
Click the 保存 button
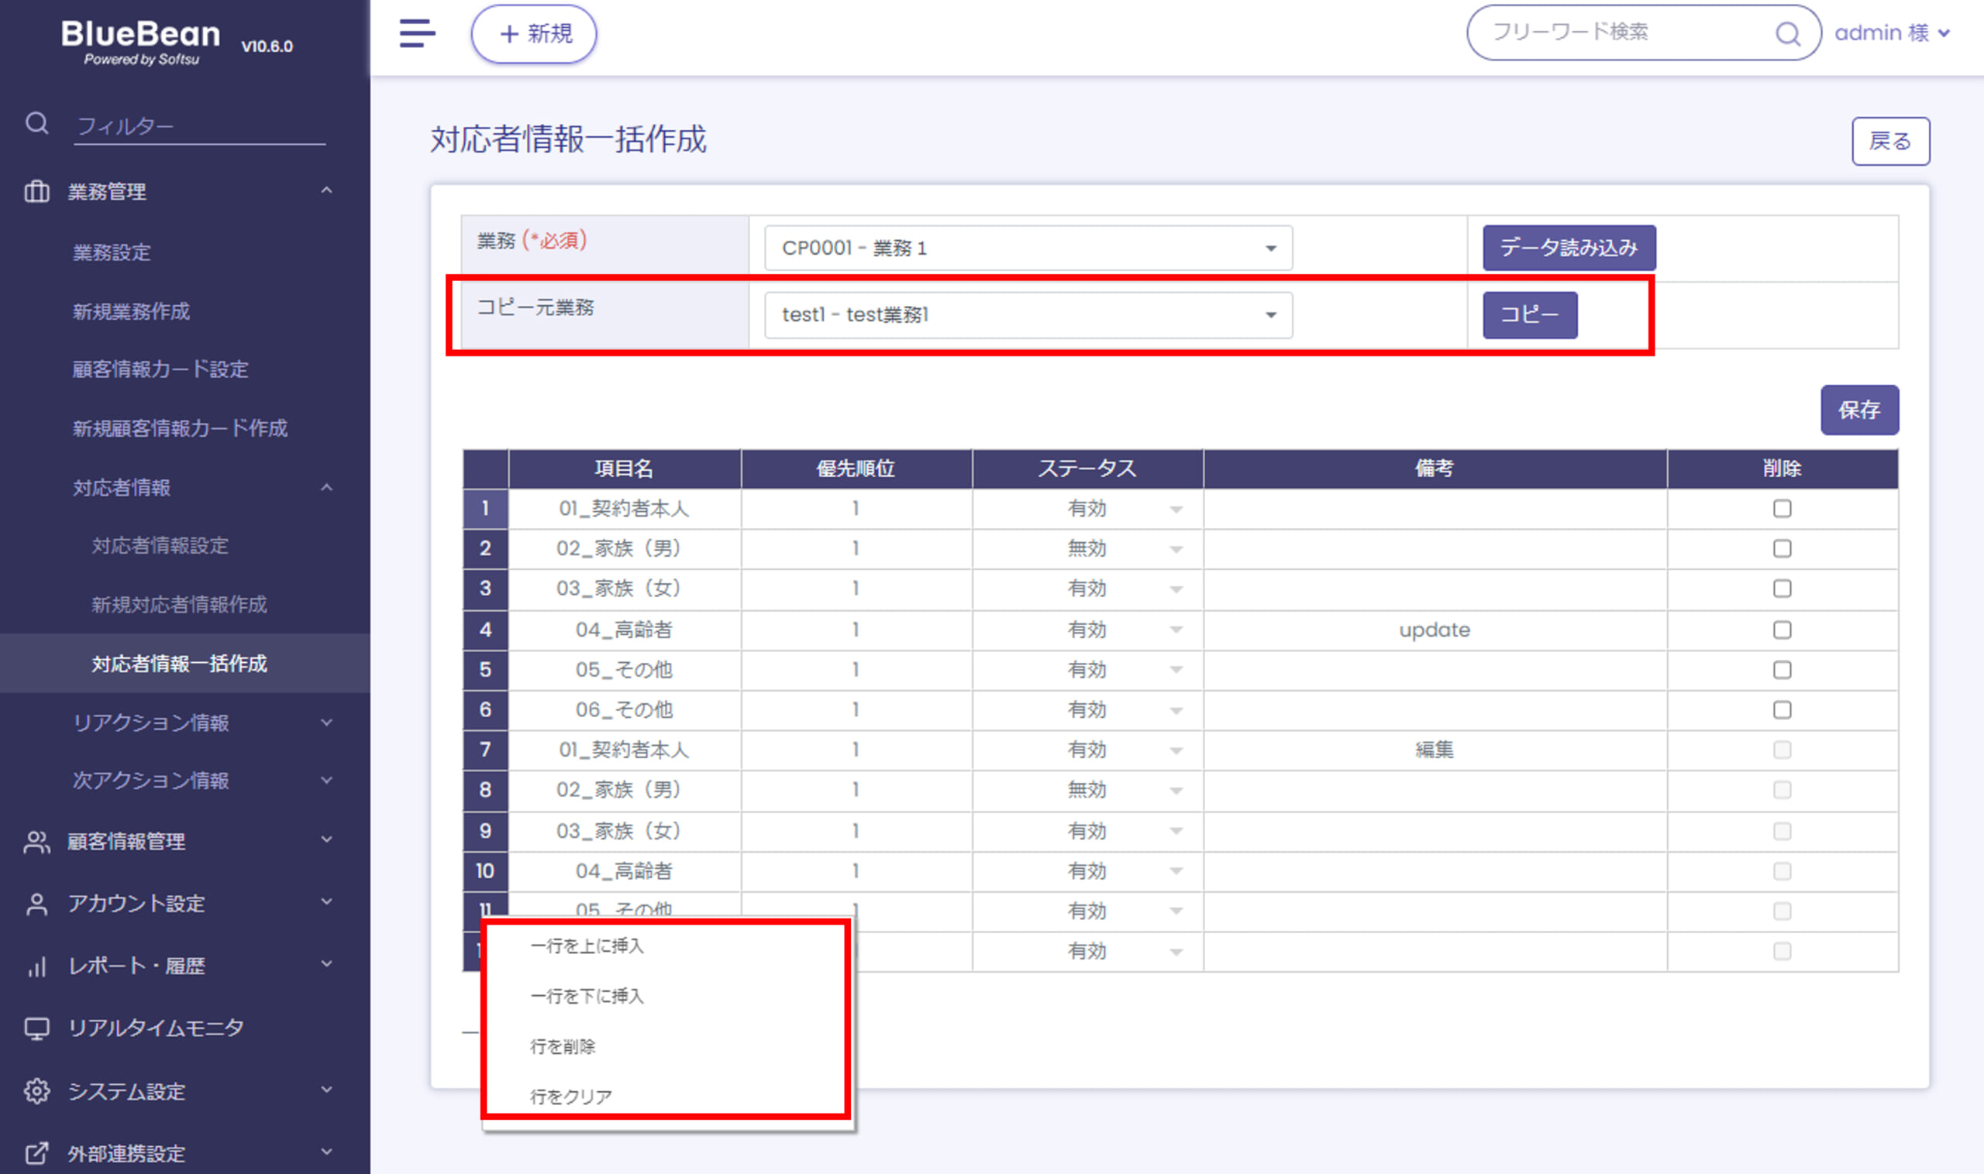coord(1858,410)
